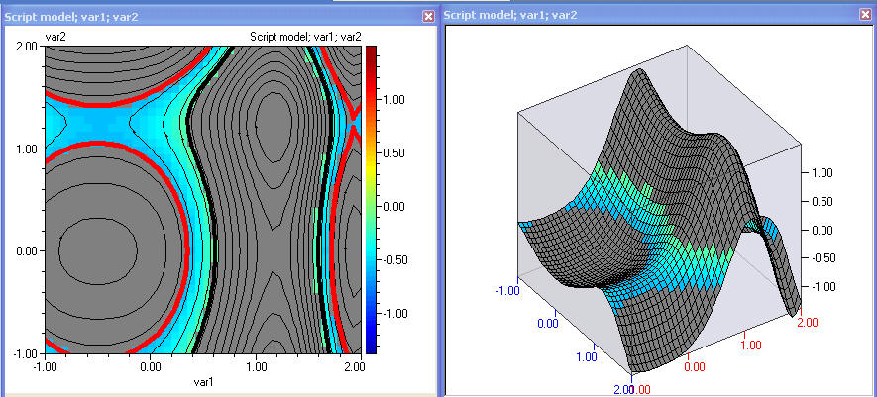877x397 pixels.
Task: Click -1.00 label beside contour color scale
Action: pos(397,313)
